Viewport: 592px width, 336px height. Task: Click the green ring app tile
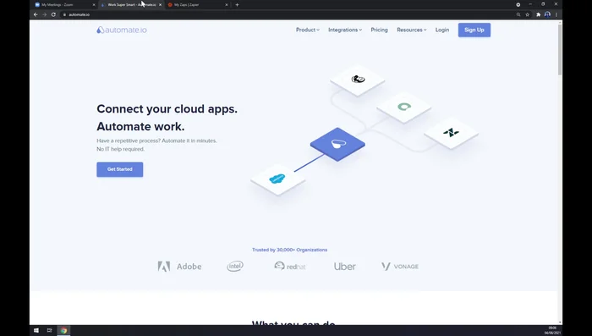[404, 107]
